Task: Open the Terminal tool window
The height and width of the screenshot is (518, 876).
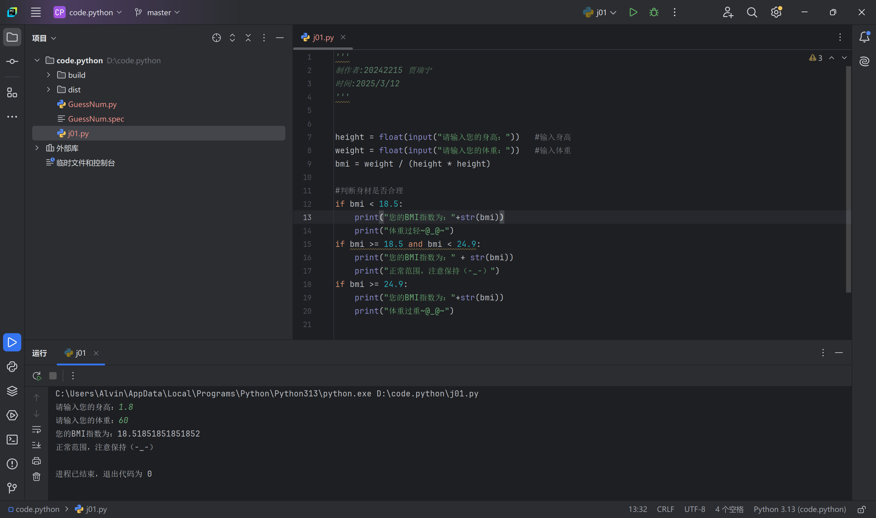Action: tap(12, 440)
